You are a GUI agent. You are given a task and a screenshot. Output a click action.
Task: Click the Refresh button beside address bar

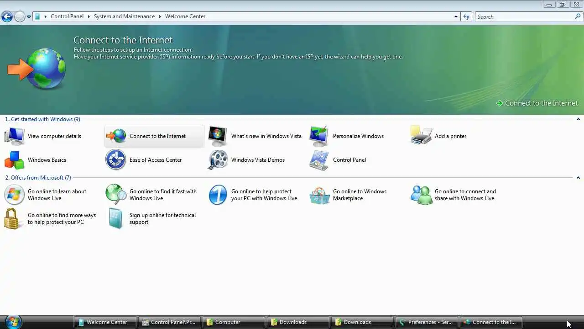466,16
